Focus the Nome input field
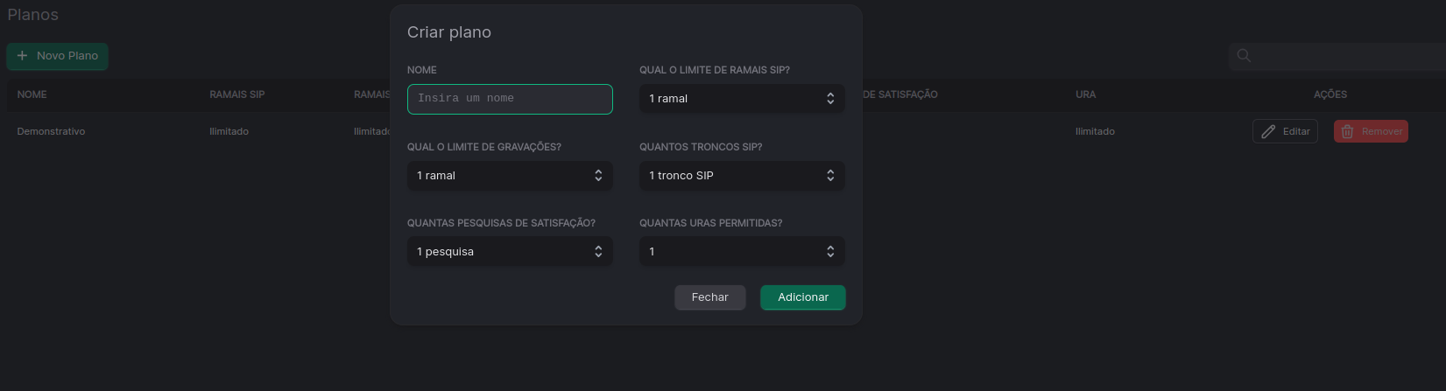The width and height of the screenshot is (1446, 391). 510,99
